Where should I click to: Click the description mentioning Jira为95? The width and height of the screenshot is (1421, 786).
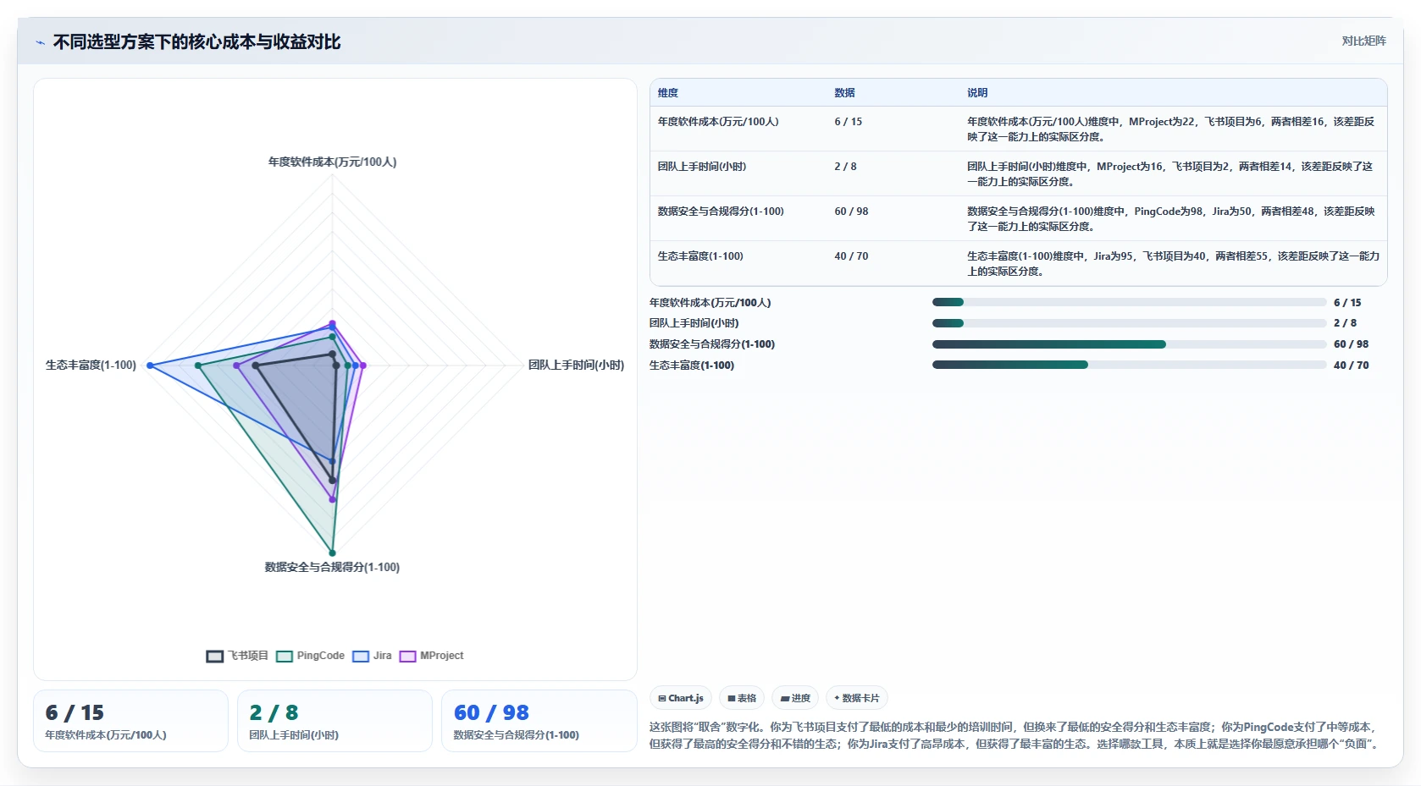(x=1172, y=264)
